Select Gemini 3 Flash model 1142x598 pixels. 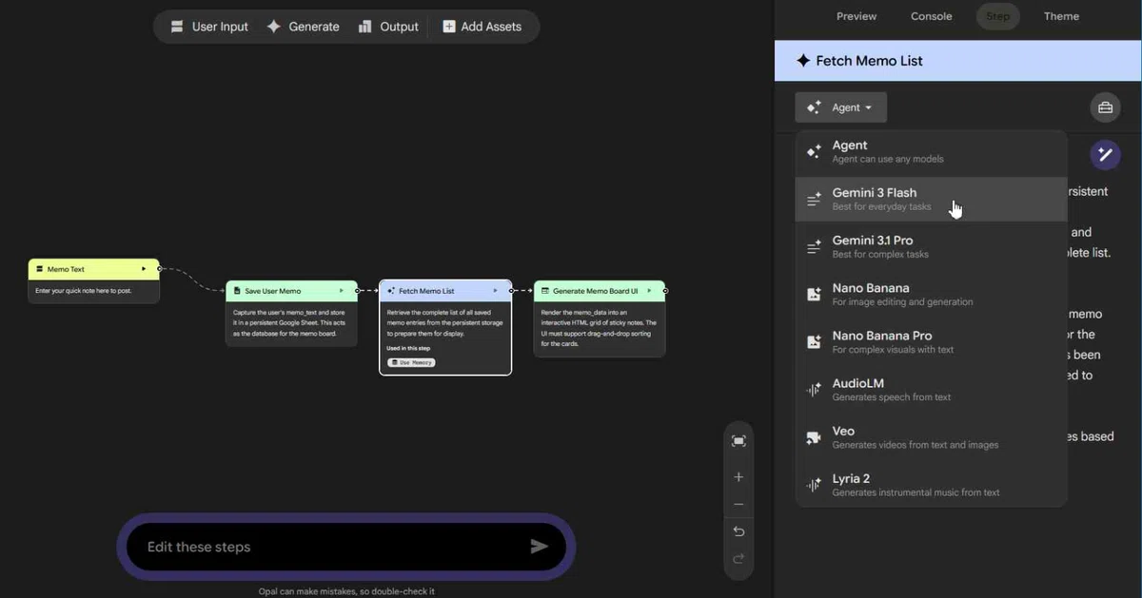[931, 199]
